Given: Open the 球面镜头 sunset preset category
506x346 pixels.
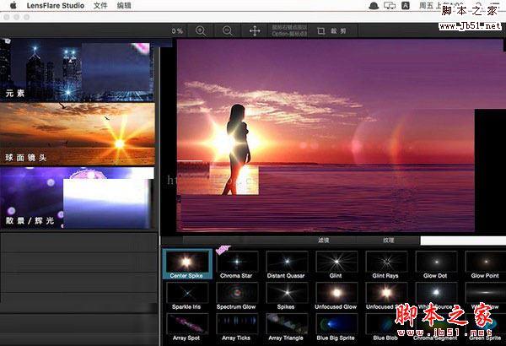Looking at the screenshot, I should pos(78,133).
